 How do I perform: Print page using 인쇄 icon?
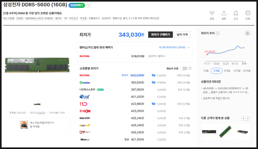pyautogui.click(x=248, y=13)
